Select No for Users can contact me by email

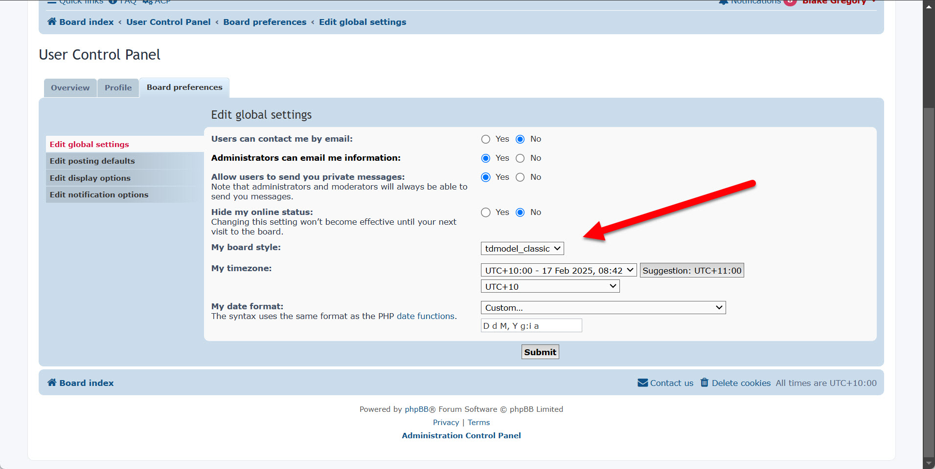[x=520, y=139]
